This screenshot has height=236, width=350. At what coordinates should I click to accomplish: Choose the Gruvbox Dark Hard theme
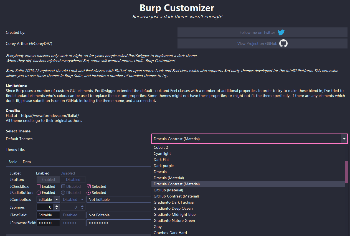coord(170,233)
